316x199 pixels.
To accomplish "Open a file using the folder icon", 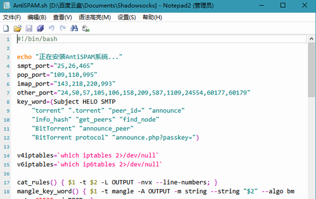I will tap(18, 28).
